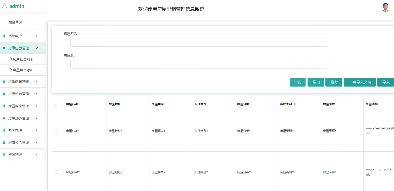Viewport: 394px width, 191px height.
Task: Select cell 房屋地址2
Action: click(x=116, y=172)
